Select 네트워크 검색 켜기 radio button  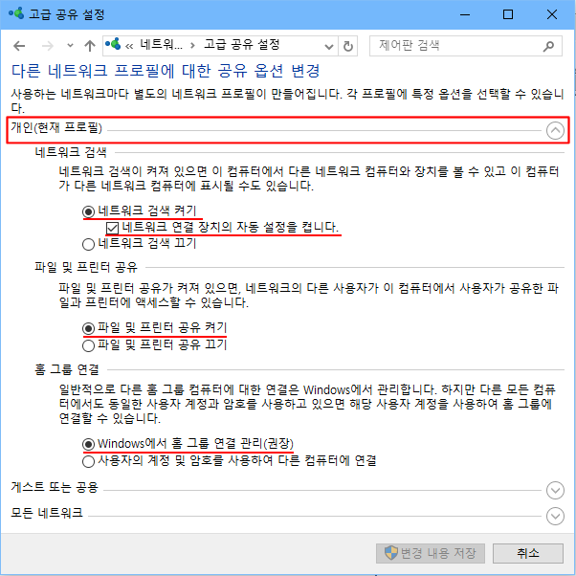89,210
